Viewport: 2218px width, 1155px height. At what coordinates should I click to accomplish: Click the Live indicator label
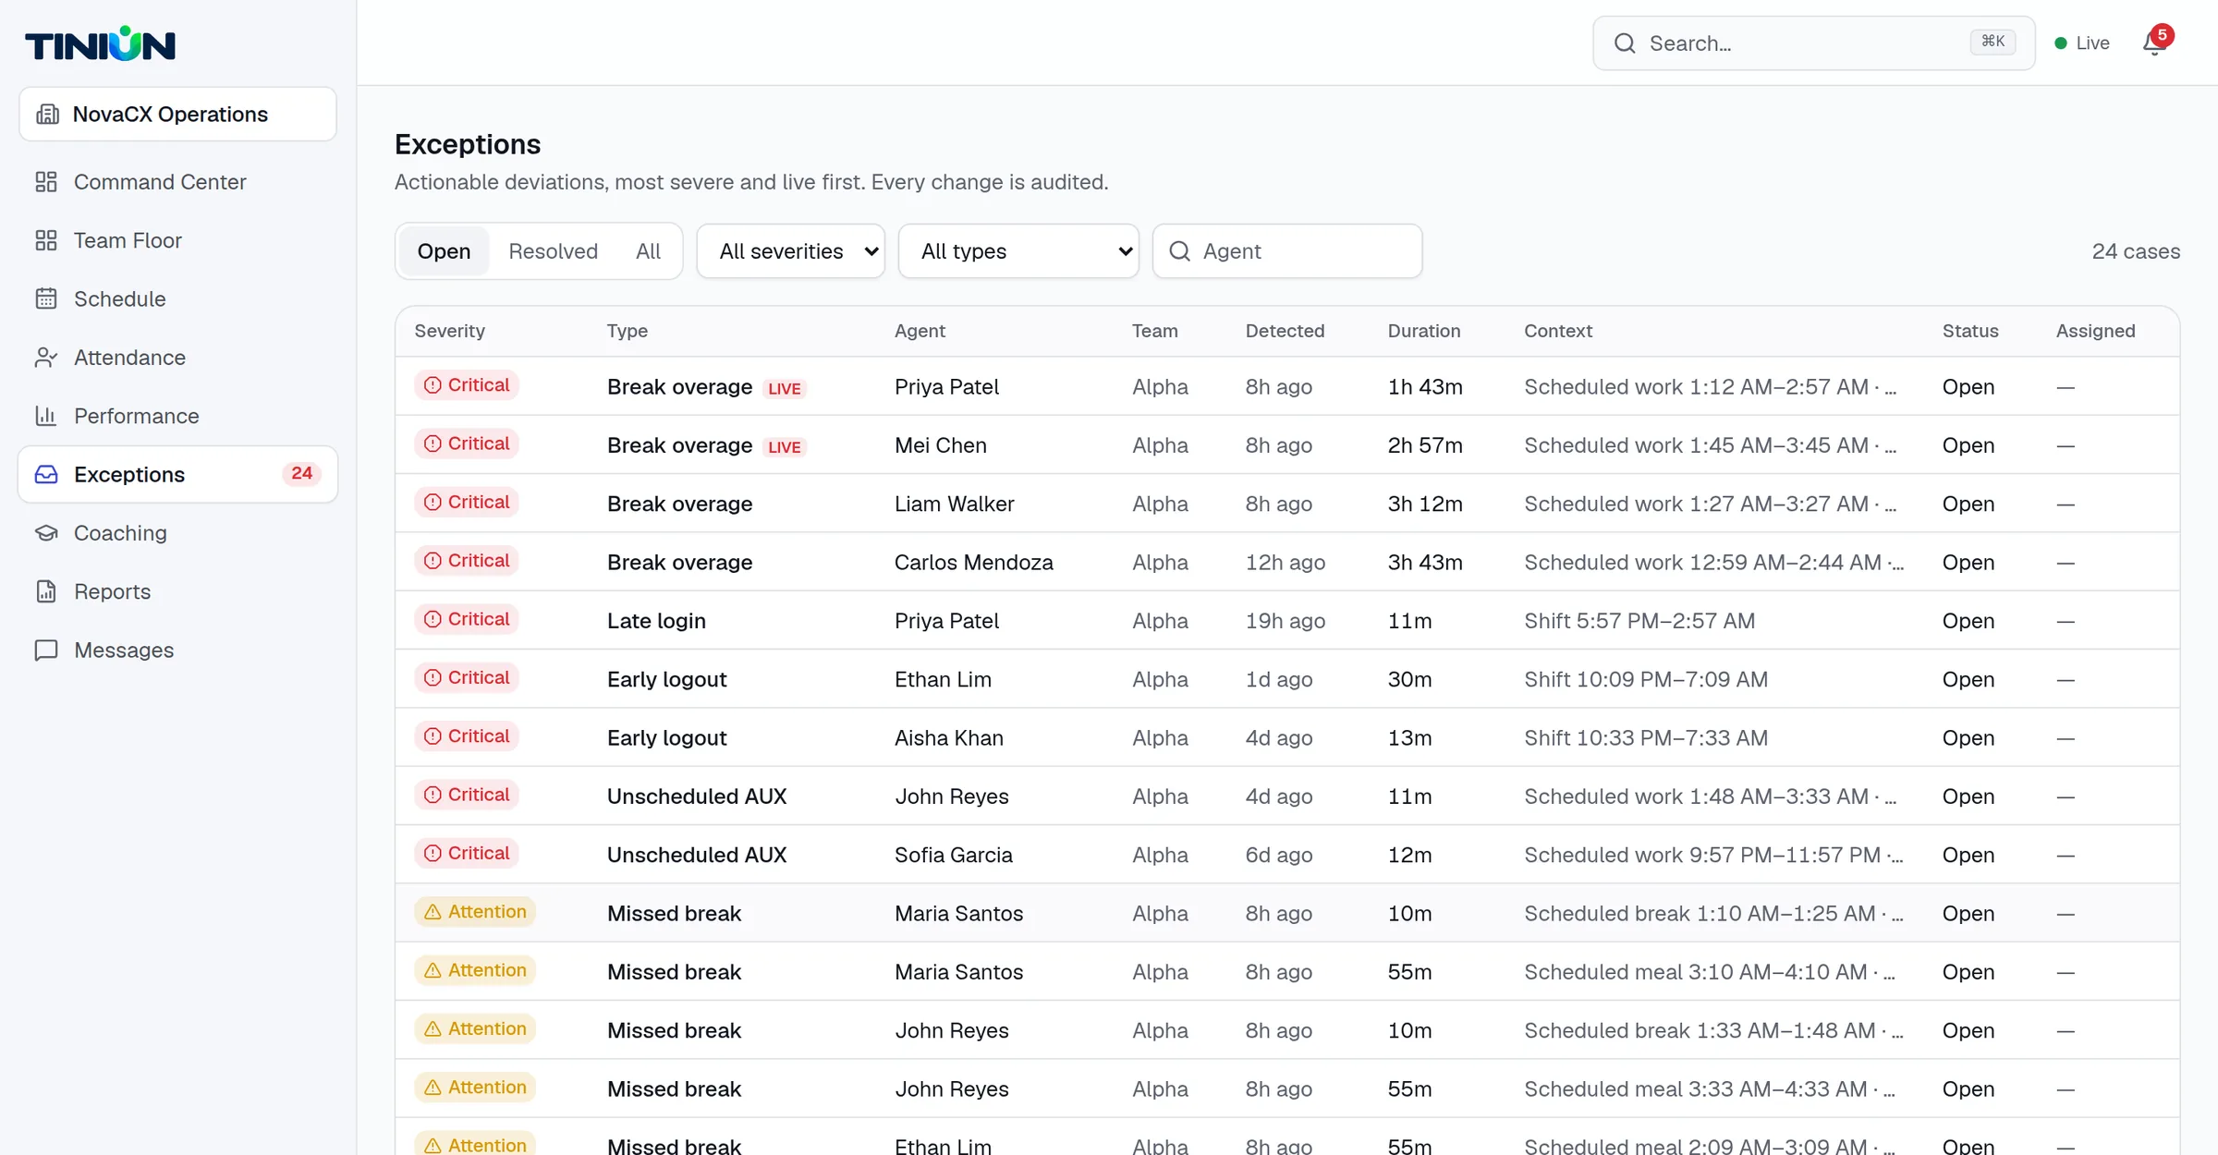pos(2092,43)
